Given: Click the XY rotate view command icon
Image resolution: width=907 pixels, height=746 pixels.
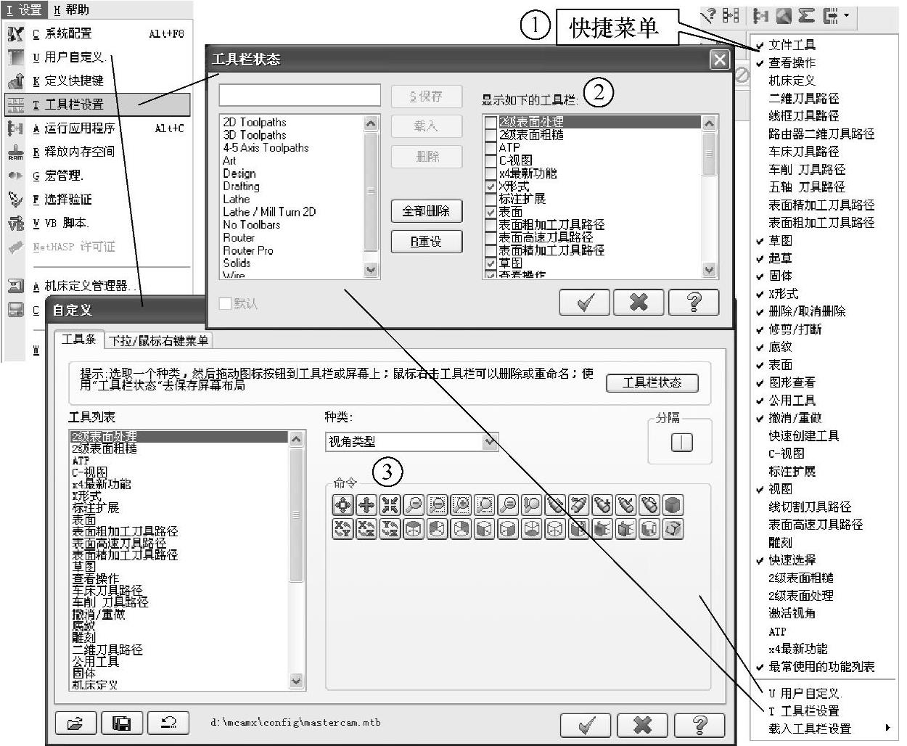Looking at the screenshot, I should [342, 528].
